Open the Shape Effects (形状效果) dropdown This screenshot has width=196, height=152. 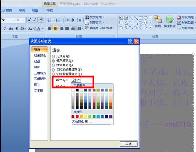tap(186, 28)
